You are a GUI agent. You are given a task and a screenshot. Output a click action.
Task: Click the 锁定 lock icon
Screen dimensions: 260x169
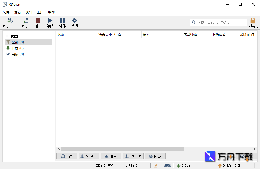click(253, 20)
